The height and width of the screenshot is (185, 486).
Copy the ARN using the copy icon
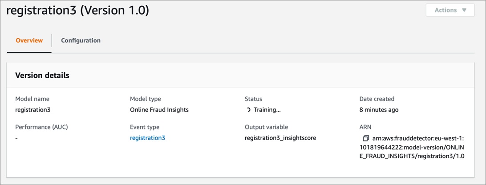click(366, 137)
